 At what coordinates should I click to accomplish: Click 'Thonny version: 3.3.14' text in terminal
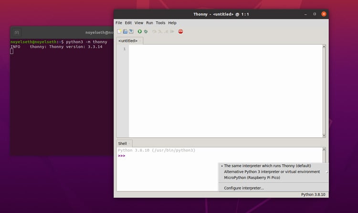76,47
